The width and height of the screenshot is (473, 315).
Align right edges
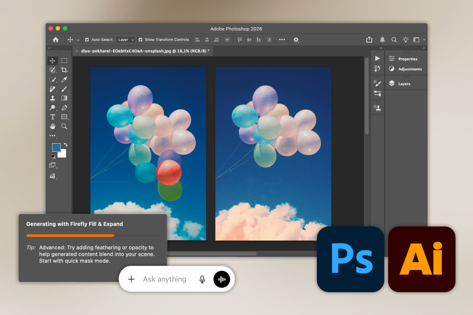click(x=216, y=40)
